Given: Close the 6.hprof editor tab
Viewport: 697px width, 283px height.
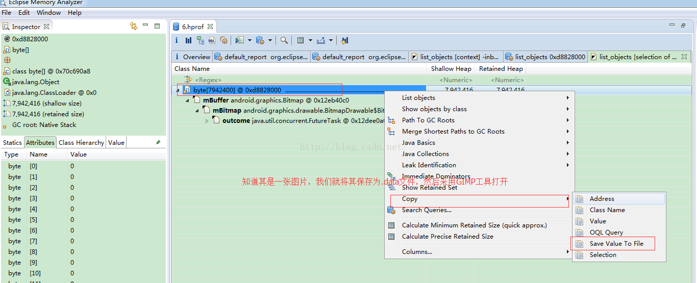Looking at the screenshot, I should tap(210, 27).
